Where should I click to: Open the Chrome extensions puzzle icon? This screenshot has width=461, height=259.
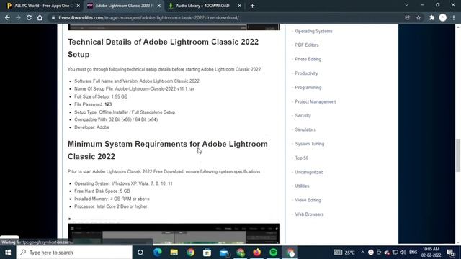coord(431,17)
